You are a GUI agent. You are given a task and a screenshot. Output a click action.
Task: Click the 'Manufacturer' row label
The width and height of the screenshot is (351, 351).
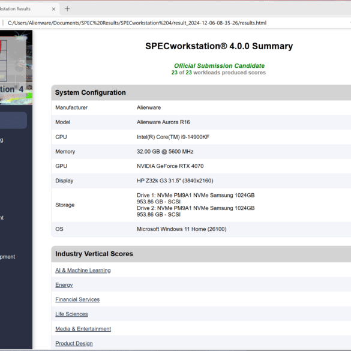(x=71, y=107)
